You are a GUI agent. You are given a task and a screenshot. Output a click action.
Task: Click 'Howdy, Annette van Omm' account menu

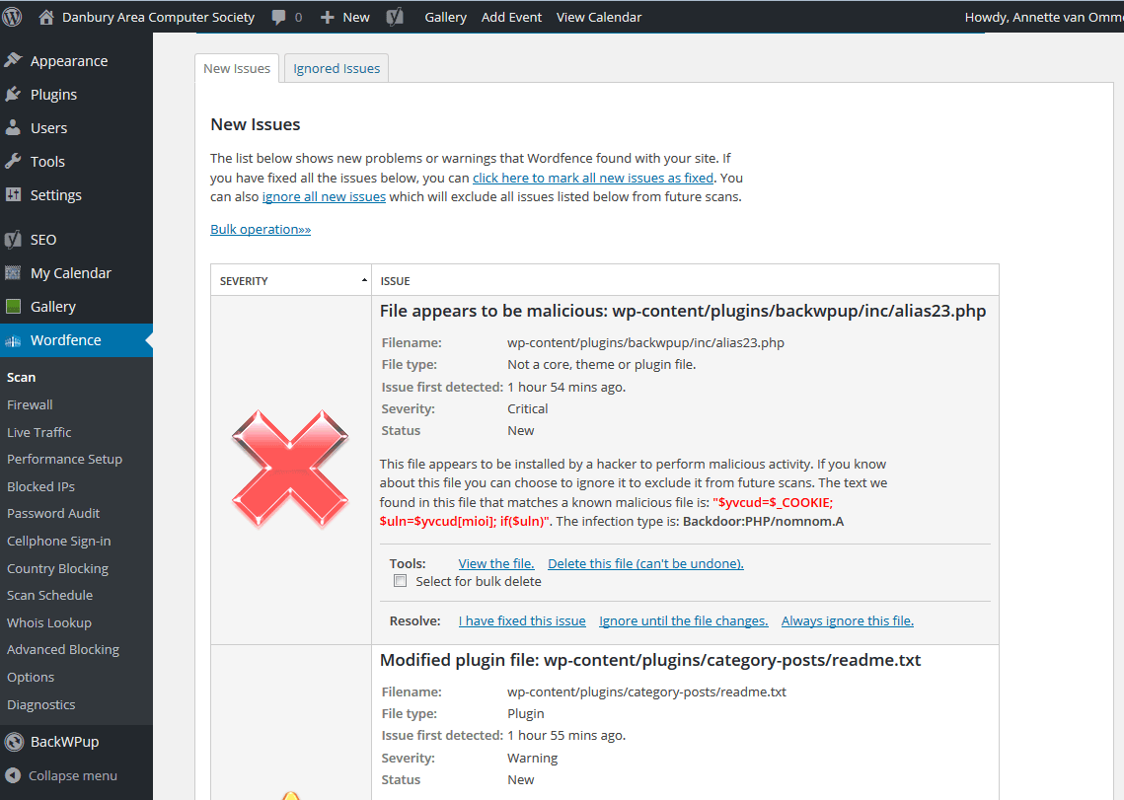click(x=1044, y=17)
